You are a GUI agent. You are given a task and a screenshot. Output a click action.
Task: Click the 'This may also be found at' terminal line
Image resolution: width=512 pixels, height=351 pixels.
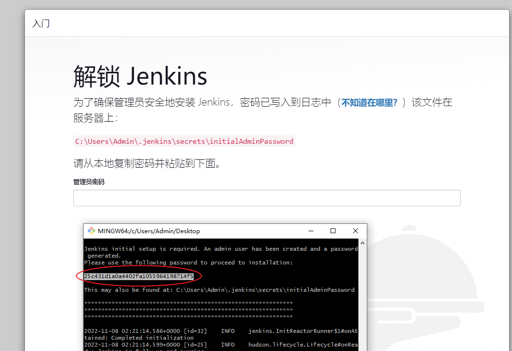219,290
